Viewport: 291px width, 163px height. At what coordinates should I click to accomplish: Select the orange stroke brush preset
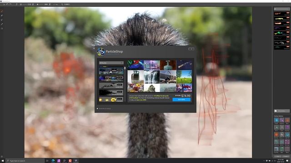(x=282, y=14)
